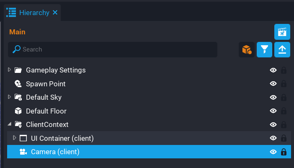Screen dimensions: 294x168
Task: Hide Gameplay Settings using its eye icon
Action: pyautogui.click(x=273, y=70)
